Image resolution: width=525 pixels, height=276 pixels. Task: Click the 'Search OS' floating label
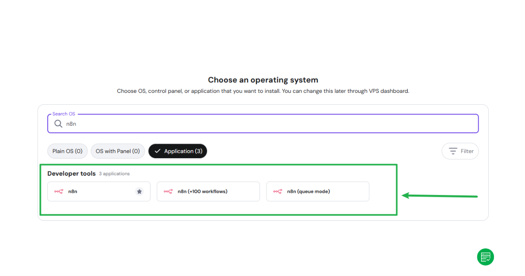coord(63,113)
